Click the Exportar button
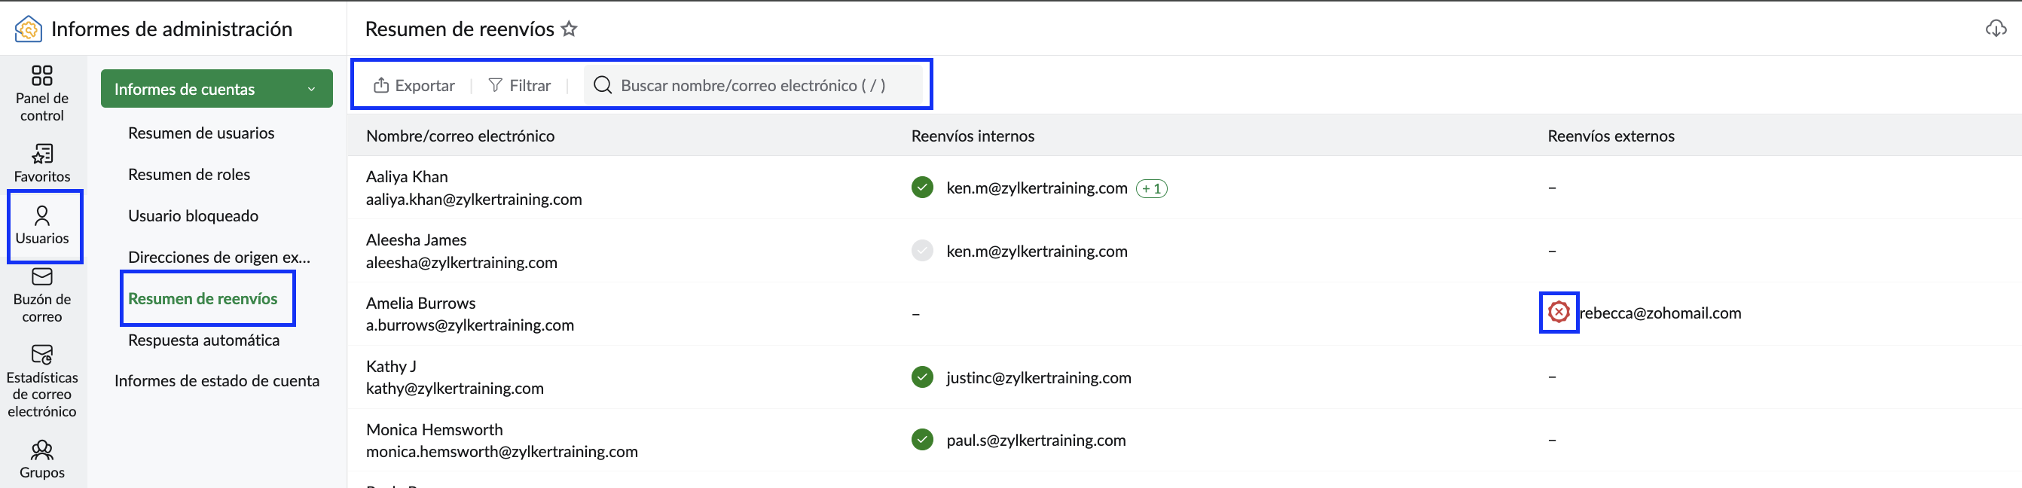Screen dimensions: 2022x488 [x=414, y=86]
